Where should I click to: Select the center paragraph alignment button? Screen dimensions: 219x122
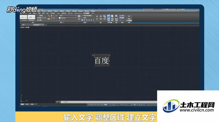[87, 20]
